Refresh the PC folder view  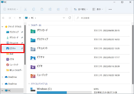coord(70,18)
